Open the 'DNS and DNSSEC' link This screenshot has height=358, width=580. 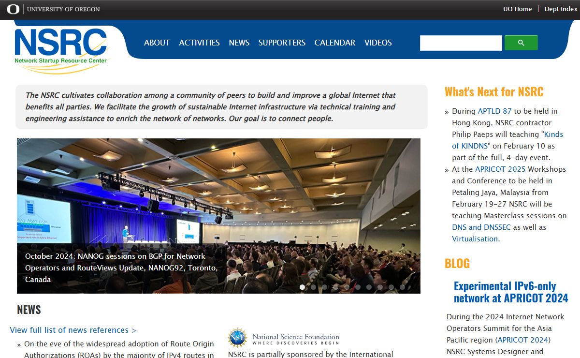pyautogui.click(x=481, y=227)
